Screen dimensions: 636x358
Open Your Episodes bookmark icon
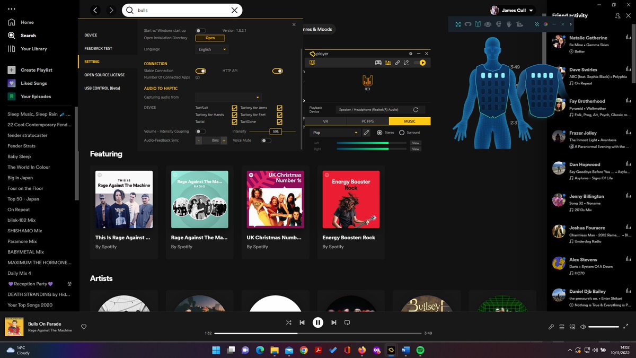tap(11, 97)
